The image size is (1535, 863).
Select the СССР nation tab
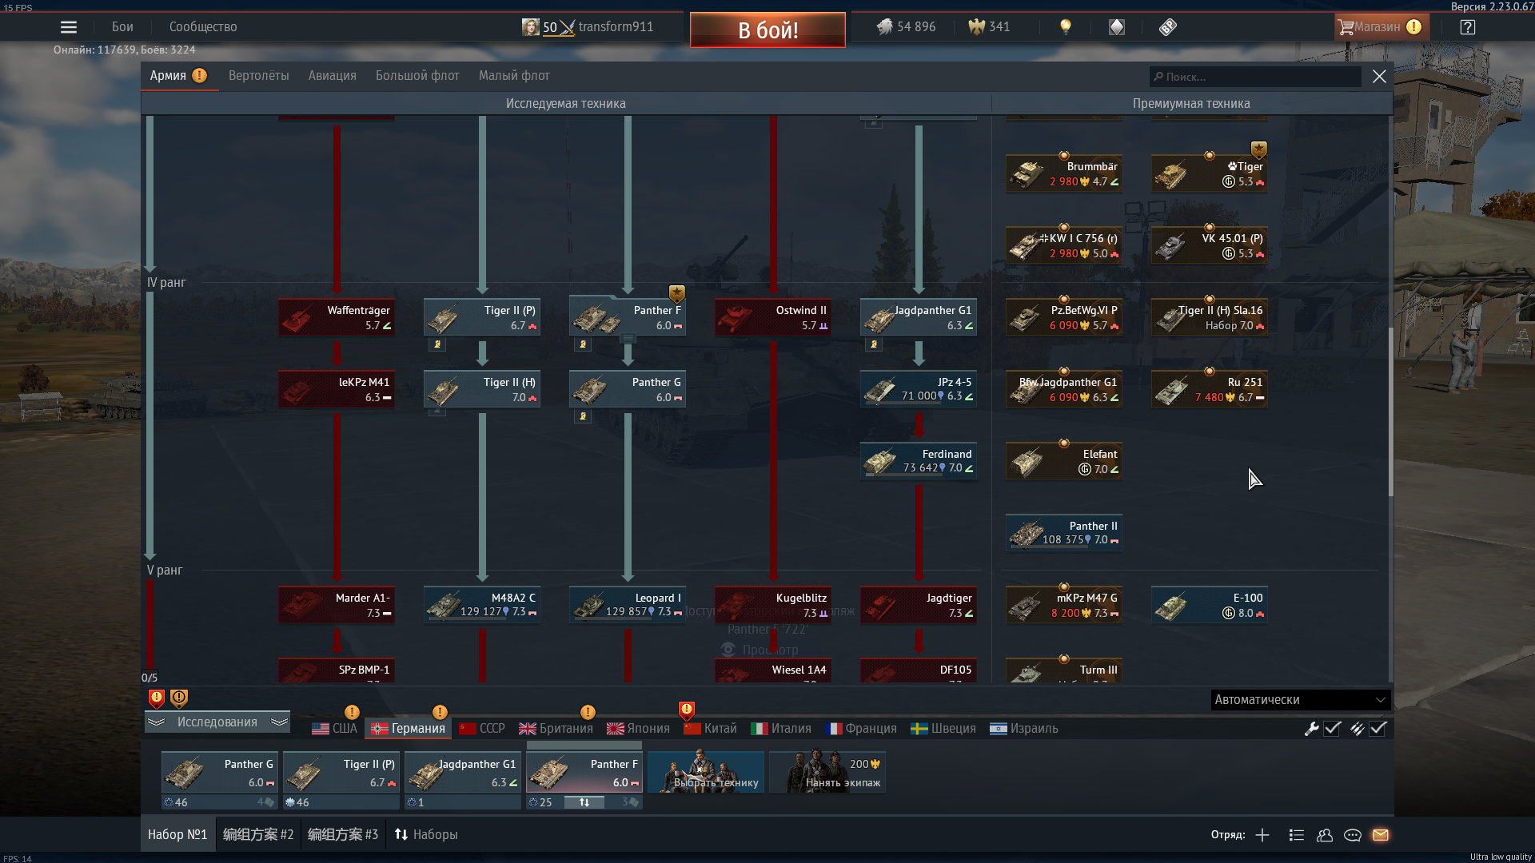click(481, 729)
